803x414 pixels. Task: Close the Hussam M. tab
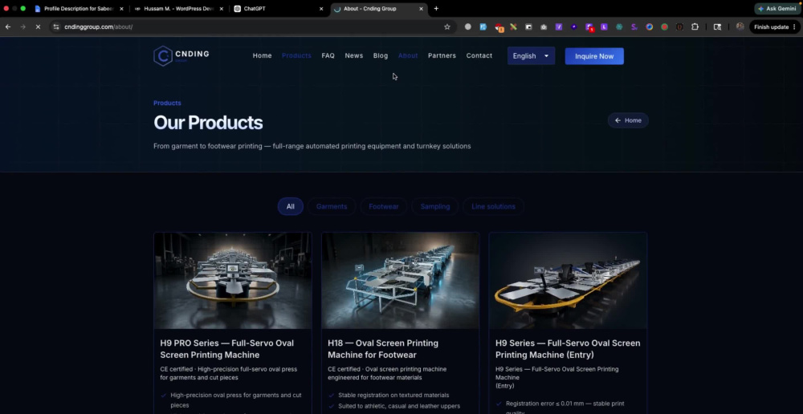pyautogui.click(x=222, y=9)
